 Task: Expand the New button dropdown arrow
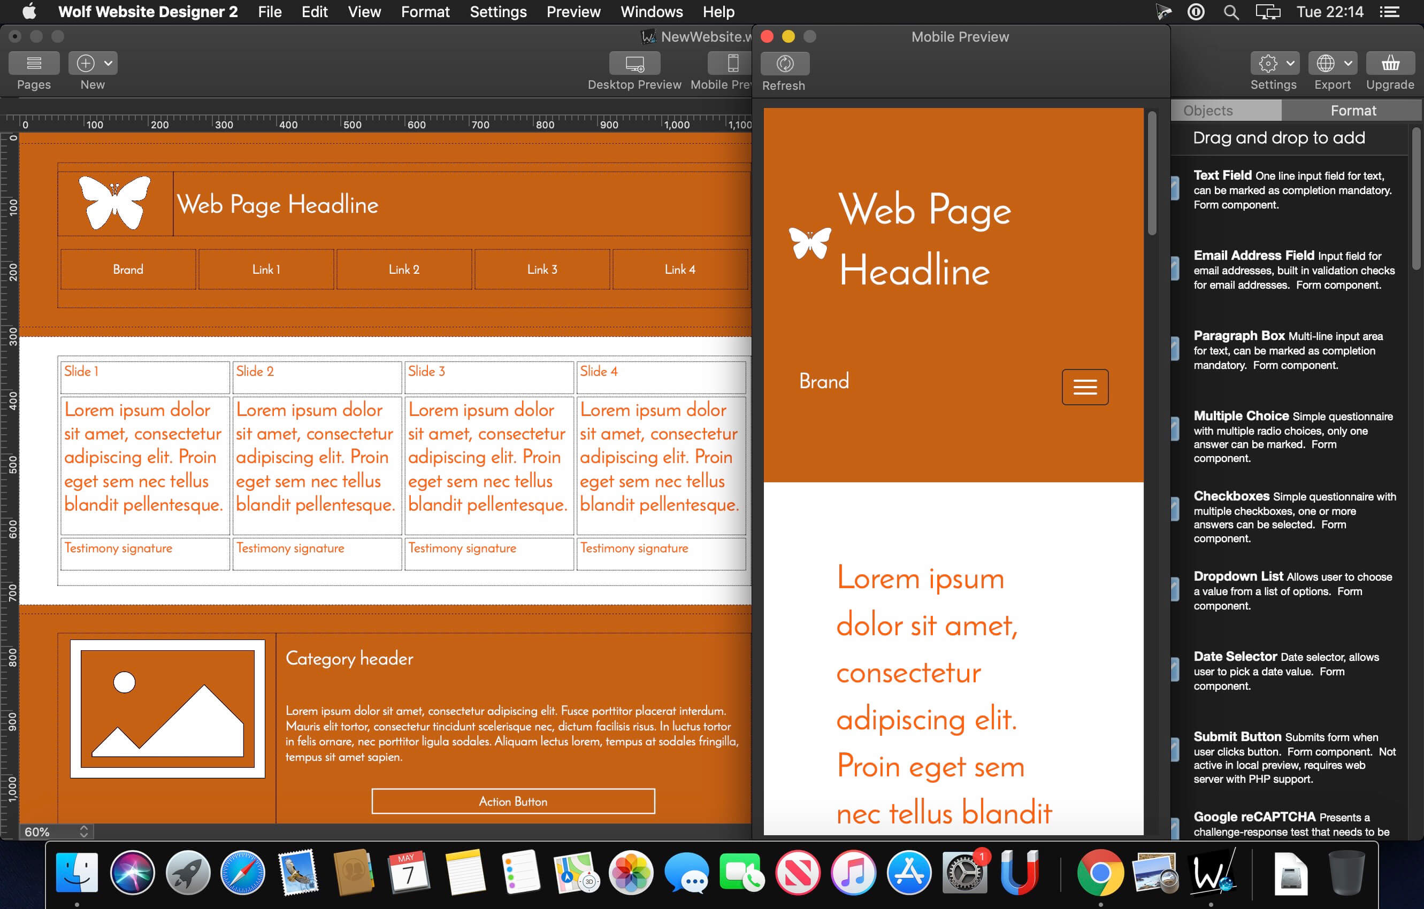pos(108,63)
